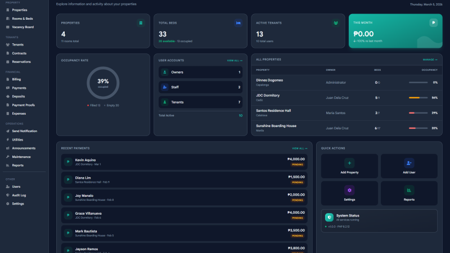This screenshot has width=450, height=253.
Task: Click Kevin Aquino's payment icon
Action: click(x=68, y=162)
